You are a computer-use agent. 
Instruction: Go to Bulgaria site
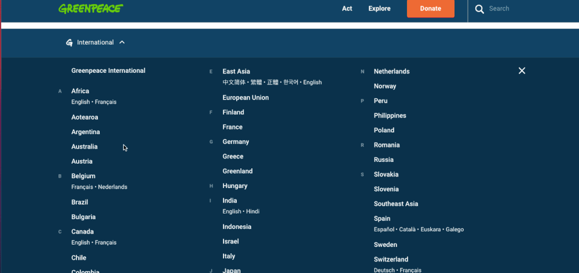point(83,217)
